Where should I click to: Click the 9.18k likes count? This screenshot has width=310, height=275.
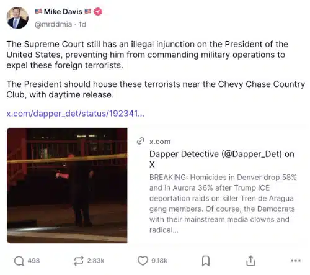point(159,261)
